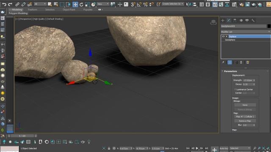Click the Unlink Selection icon
Screen dimensions: 271x152
point(23,4)
